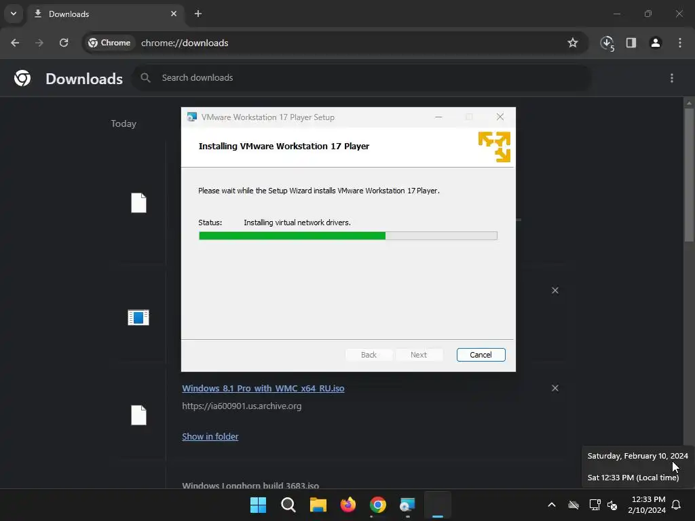The width and height of the screenshot is (695, 521).
Task: Open File Explorer from taskbar
Action: pos(318,505)
